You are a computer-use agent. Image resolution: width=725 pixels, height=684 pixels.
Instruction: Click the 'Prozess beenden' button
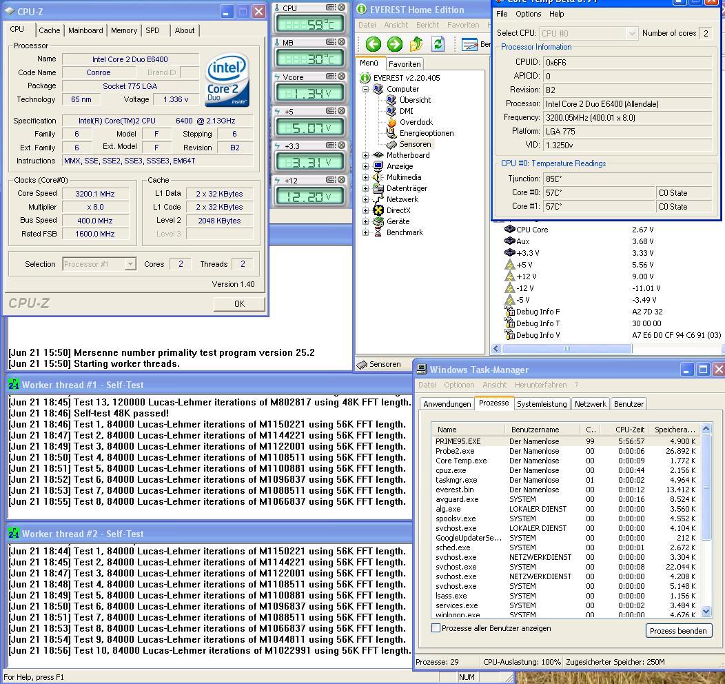coord(678,631)
